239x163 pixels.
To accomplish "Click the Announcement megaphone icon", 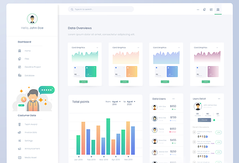I will (20, 149).
